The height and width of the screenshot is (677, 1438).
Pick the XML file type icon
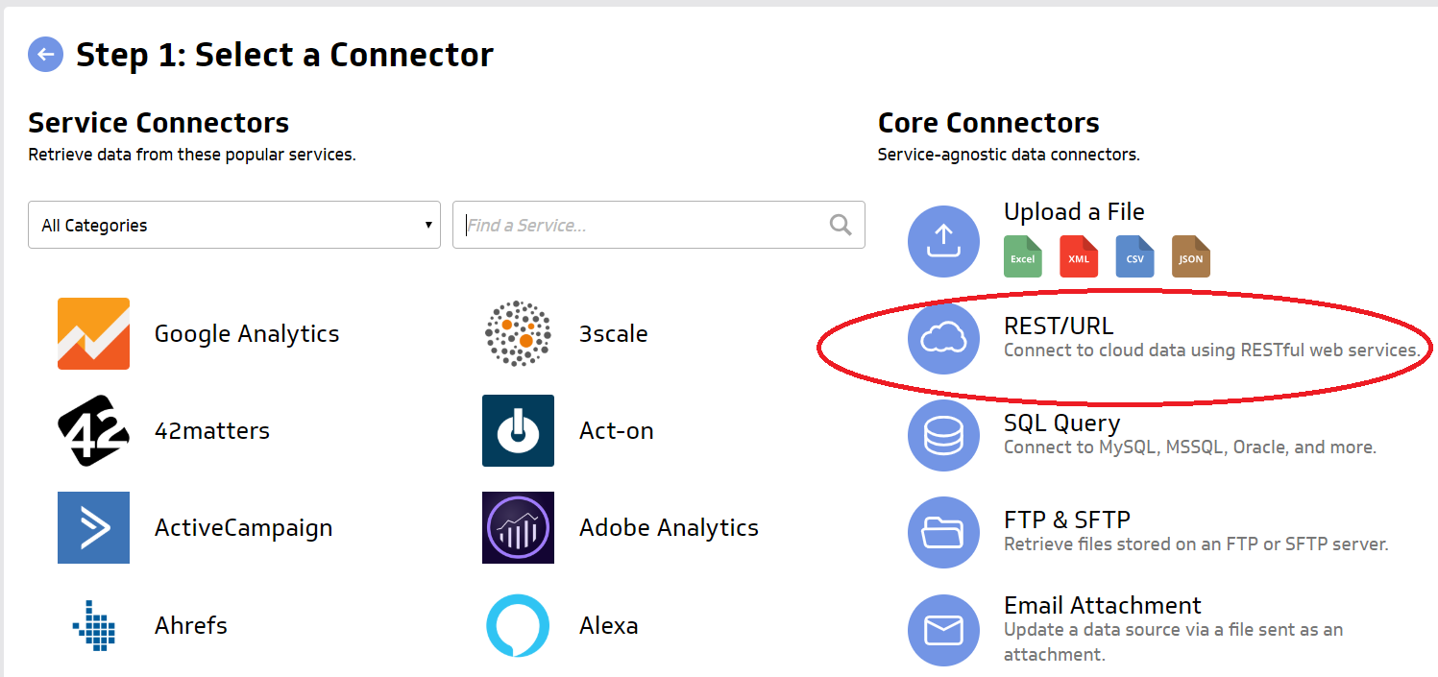click(x=1079, y=256)
